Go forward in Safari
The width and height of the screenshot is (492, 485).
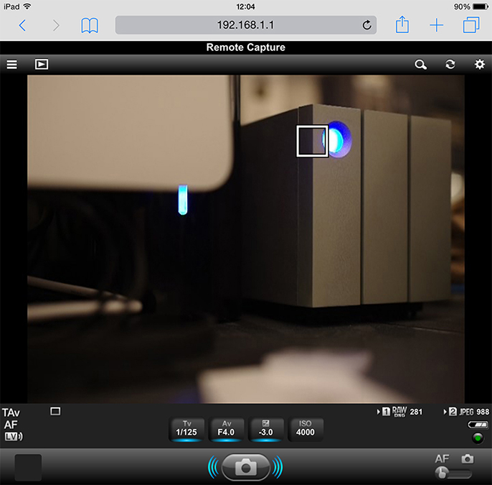pyautogui.click(x=56, y=25)
